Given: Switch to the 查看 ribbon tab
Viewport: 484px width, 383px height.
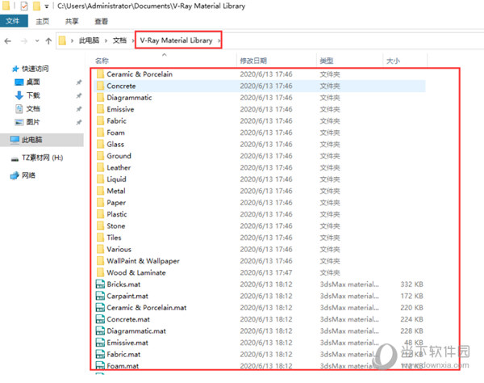Looking at the screenshot, I should pyautogui.click(x=101, y=21).
